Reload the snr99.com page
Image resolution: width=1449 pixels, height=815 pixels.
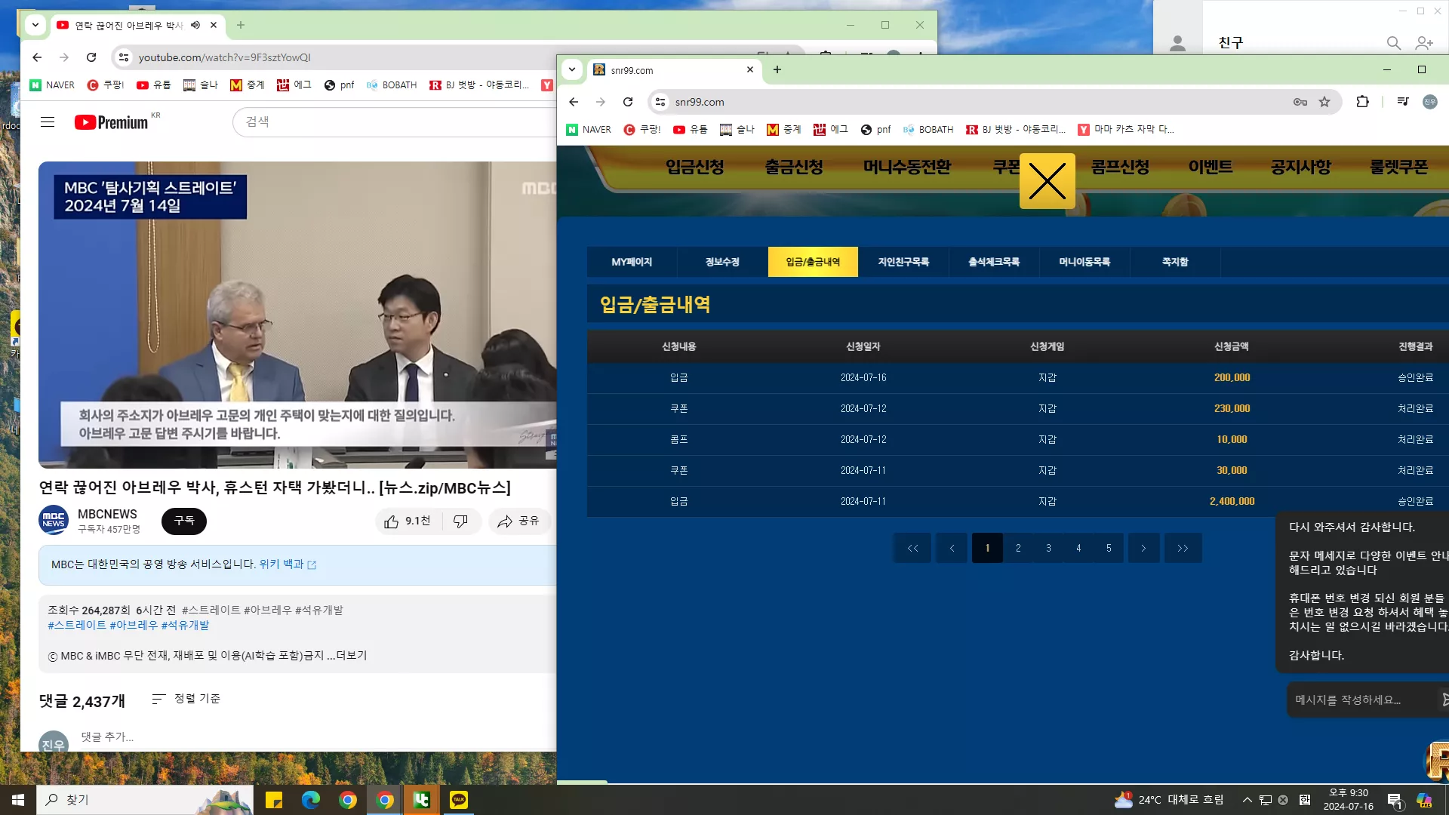tap(628, 102)
